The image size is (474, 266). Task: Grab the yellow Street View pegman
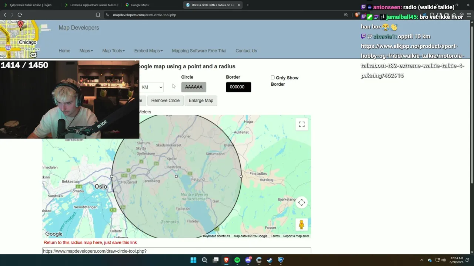(x=301, y=225)
